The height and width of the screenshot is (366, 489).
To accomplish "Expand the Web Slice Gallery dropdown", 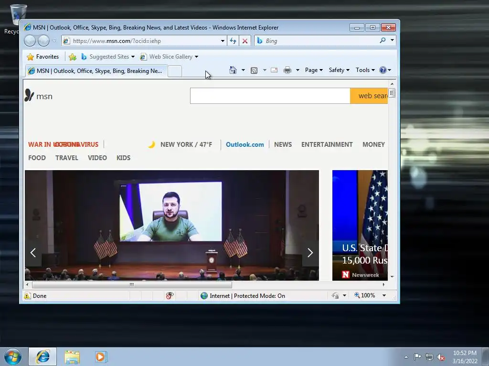I will pyautogui.click(x=196, y=57).
